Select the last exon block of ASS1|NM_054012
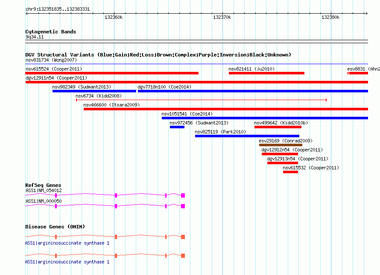 click(x=183, y=195)
